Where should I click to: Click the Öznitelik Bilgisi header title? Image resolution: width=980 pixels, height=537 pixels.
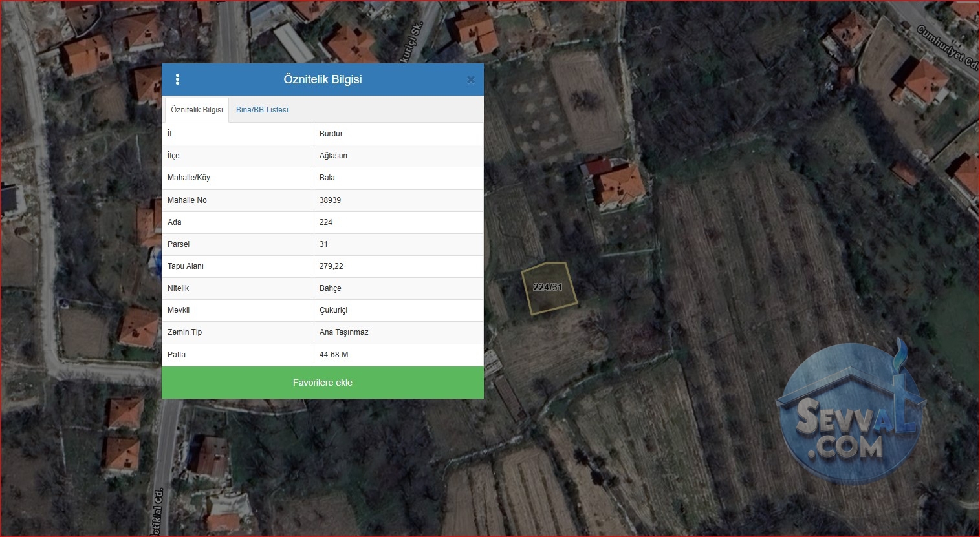tap(323, 79)
